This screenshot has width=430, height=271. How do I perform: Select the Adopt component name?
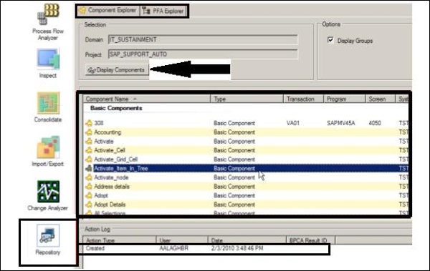101,195
